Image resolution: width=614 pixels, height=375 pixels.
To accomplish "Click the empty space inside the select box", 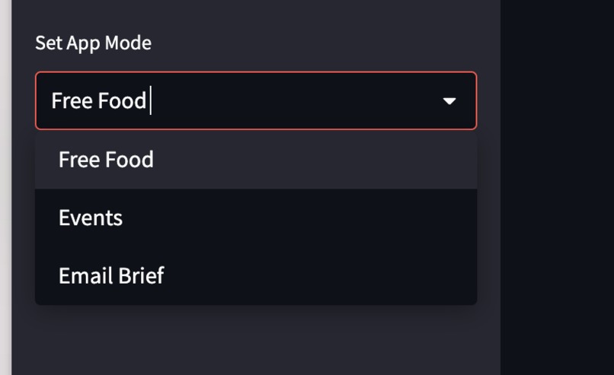I will (294, 101).
